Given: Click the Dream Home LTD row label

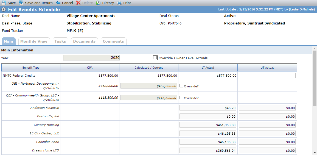Looking at the screenshot, I should click(46, 150).
